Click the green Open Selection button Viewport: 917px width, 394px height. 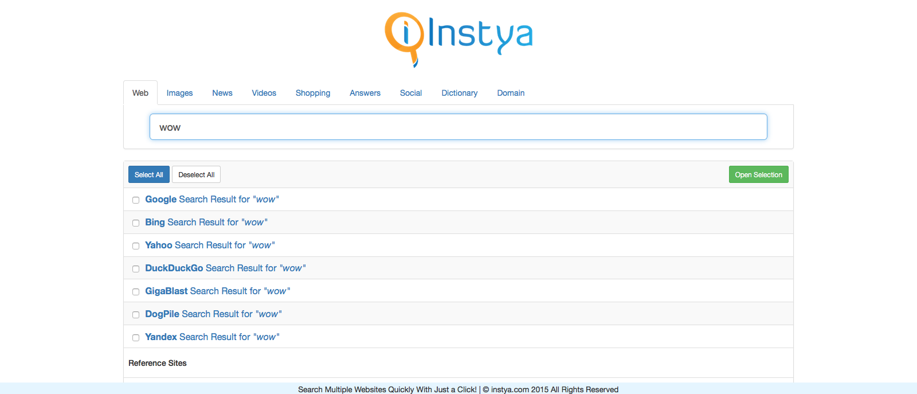(759, 174)
